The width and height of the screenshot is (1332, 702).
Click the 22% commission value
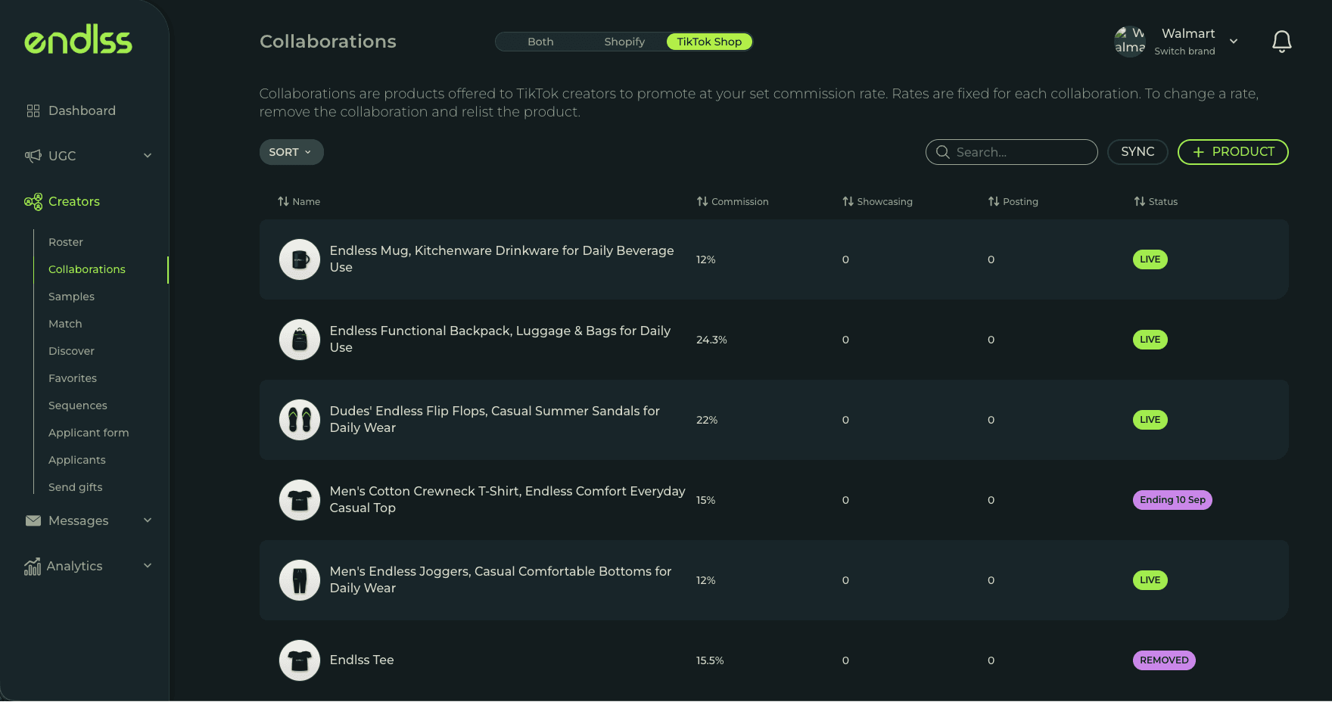(x=707, y=420)
